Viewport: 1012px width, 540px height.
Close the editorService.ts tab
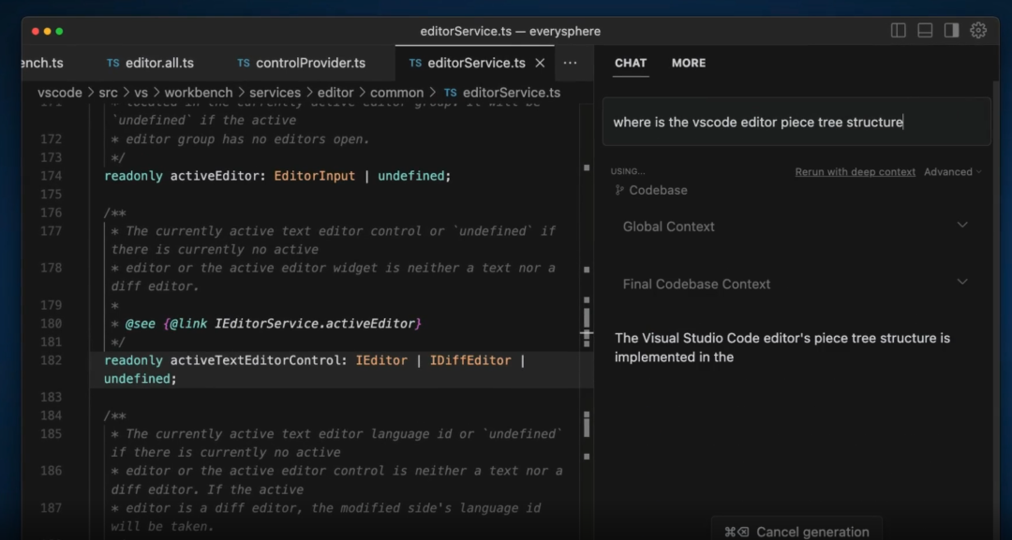coord(540,63)
